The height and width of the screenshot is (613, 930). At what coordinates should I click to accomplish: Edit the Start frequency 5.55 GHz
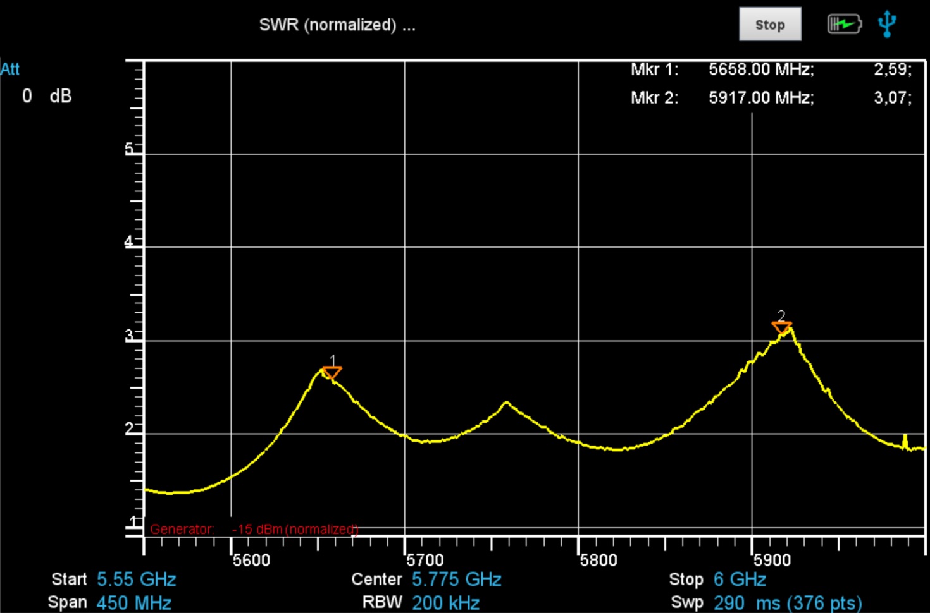click(x=136, y=580)
